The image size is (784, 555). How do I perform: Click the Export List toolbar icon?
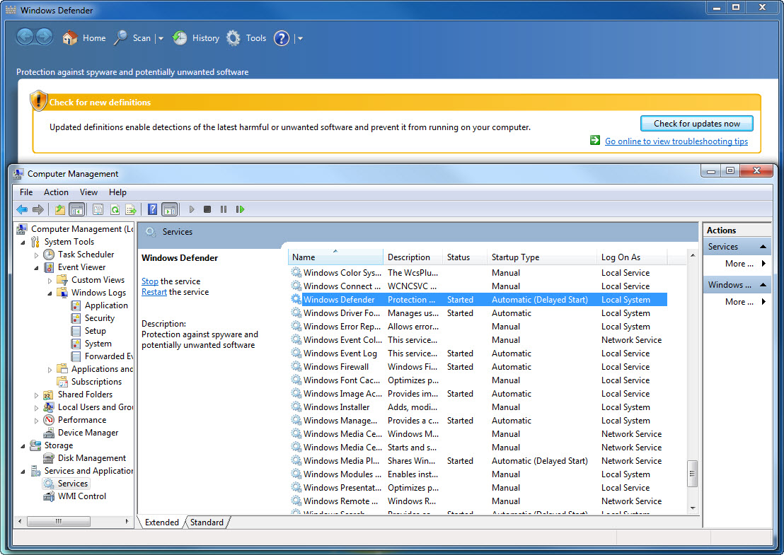131,209
